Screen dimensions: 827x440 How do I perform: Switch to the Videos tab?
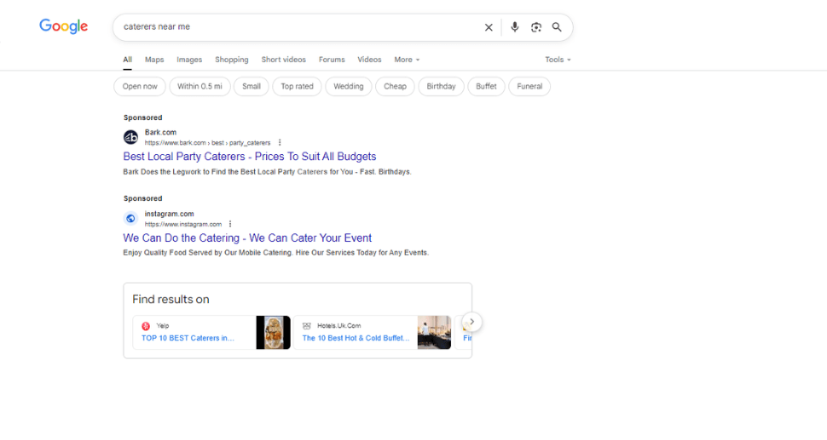tap(369, 60)
